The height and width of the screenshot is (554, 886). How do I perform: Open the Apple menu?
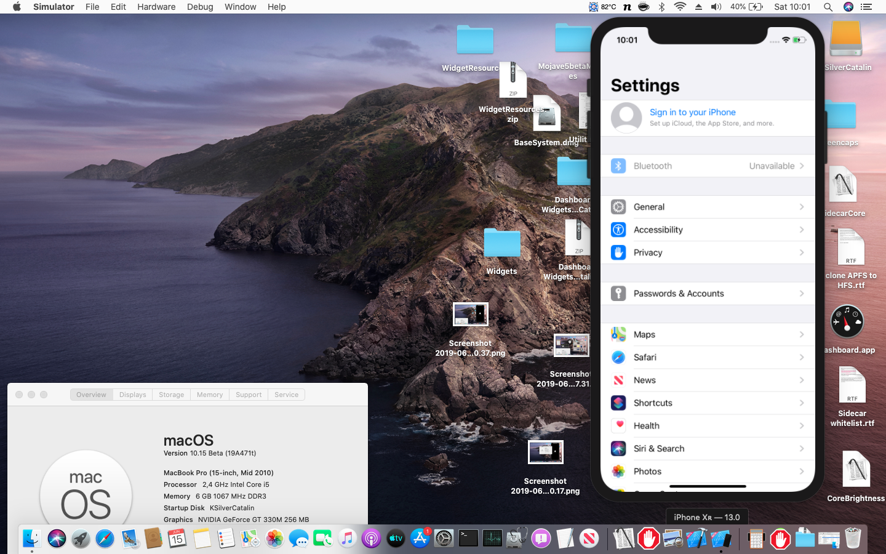point(17,7)
